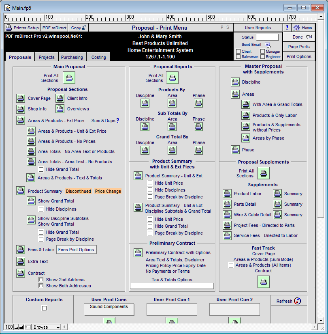Enable Show 2nd Address checkbox

tap(41, 280)
